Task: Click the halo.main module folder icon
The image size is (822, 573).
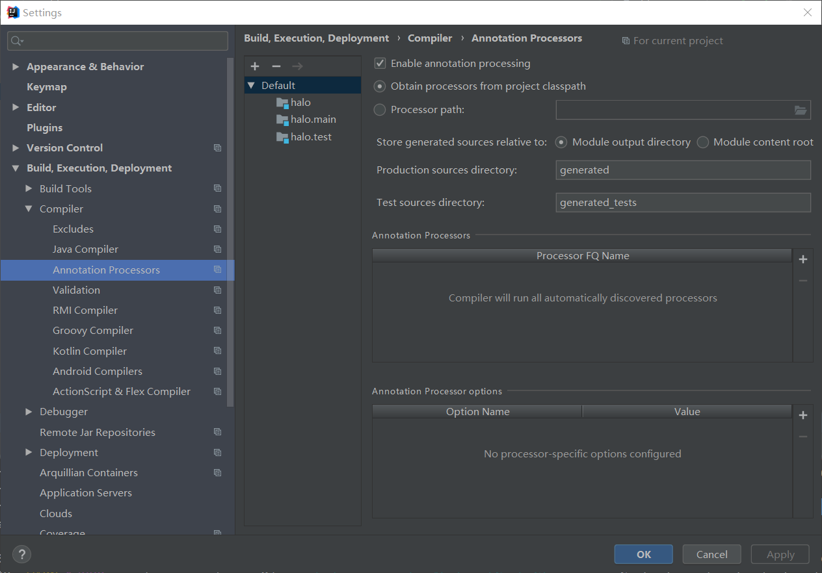Action: point(282,120)
